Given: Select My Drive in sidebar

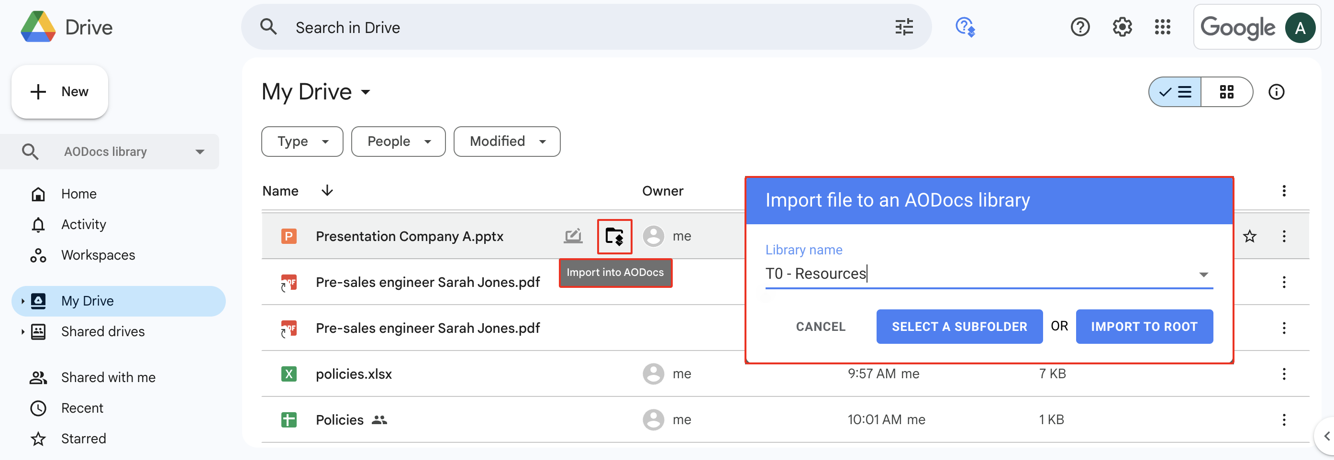Looking at the screenshot, I should [119, 301].
